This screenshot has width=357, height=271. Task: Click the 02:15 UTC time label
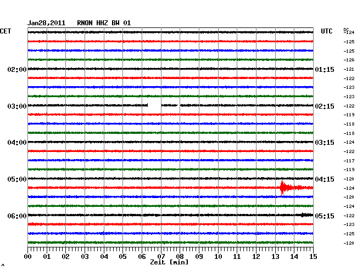(325, 106)
